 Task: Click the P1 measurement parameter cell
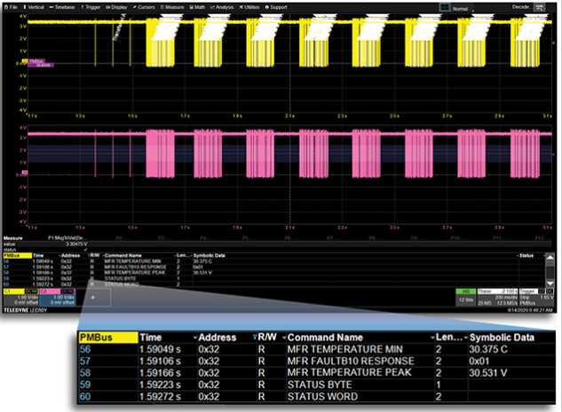pos(67,237)
